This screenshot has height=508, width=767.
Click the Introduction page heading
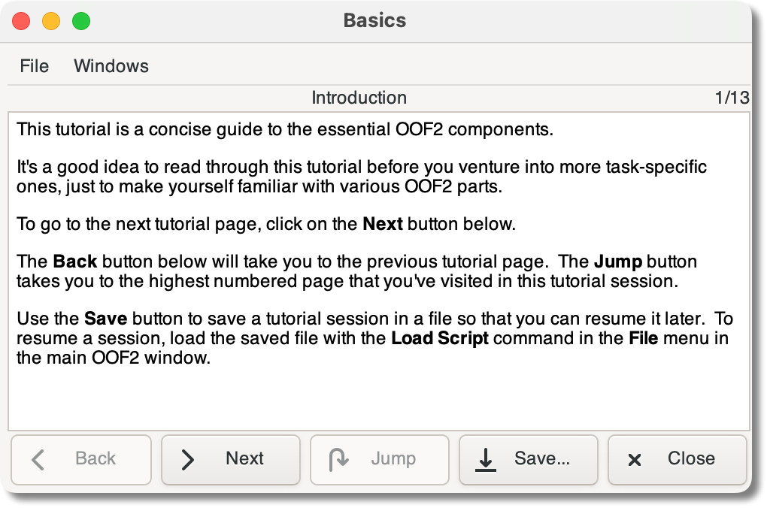[x=359, y=98]
